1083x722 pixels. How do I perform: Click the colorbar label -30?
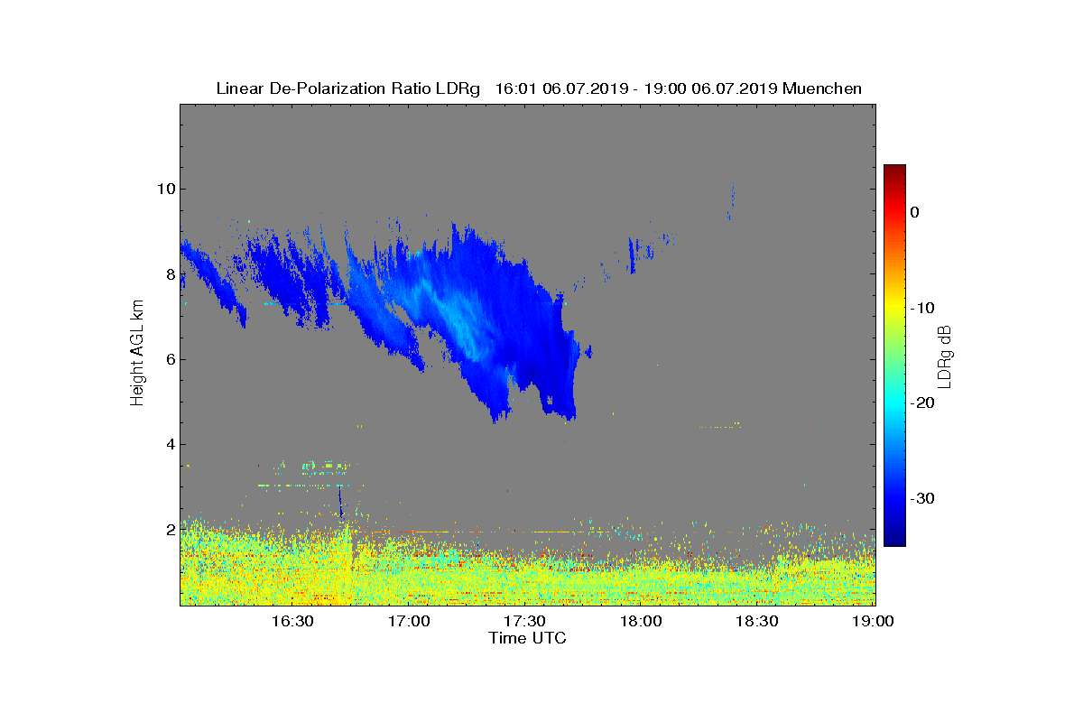(922, 498)
